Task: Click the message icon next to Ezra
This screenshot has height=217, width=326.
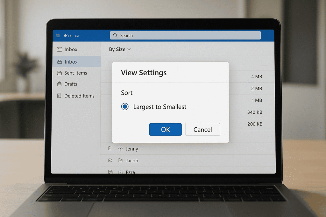Action: point(121,172)
